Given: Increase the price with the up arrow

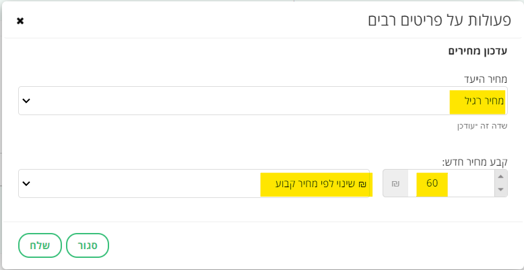Looking at the screenshot, I should tap(500, 176).
